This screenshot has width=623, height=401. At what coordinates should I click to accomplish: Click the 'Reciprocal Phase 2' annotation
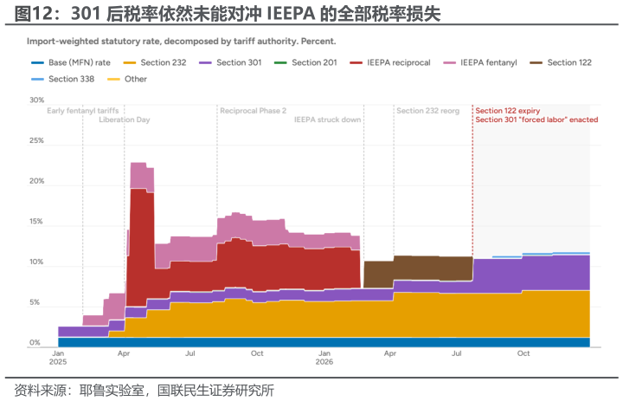pyautogui.click(x=253, y=111)
